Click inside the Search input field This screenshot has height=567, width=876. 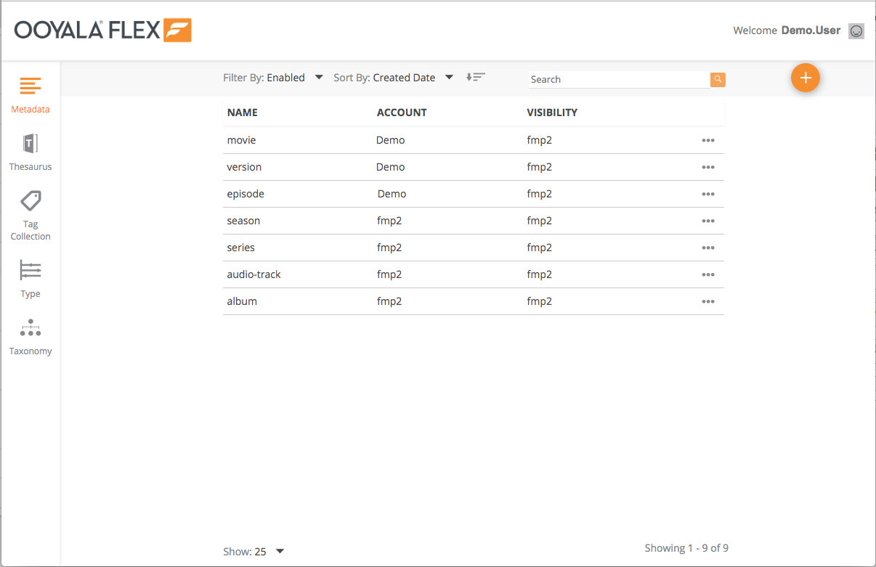[617, 80]
